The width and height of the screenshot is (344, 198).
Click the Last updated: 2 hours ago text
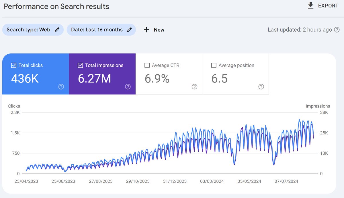coord(300,30)
